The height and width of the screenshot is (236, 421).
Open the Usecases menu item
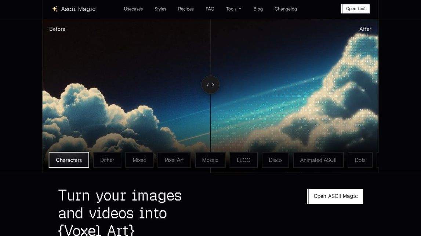click(133, 9)
